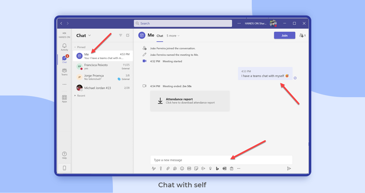Start a new chat with compose icon
Viewport: 365px width, 193px height.
[x=128, y=35]
